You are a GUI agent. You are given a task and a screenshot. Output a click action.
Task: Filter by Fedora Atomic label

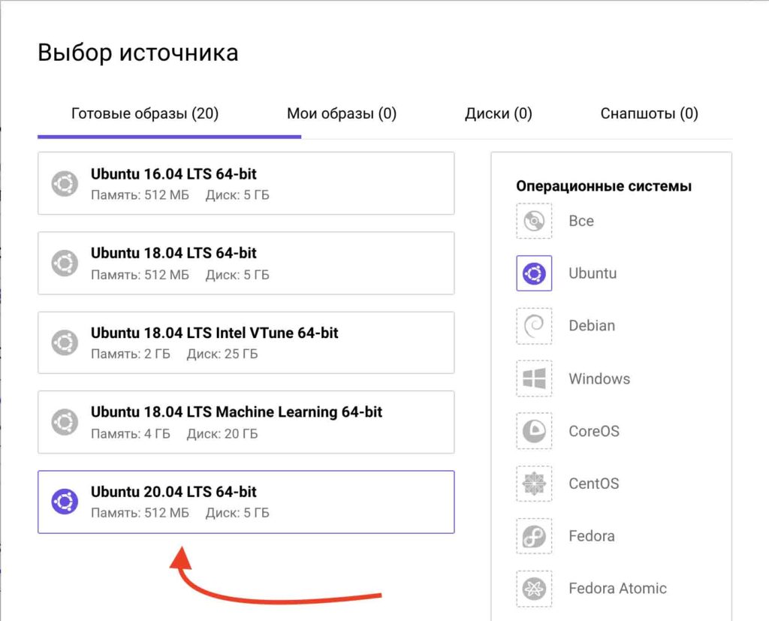(x=617, y=588)
